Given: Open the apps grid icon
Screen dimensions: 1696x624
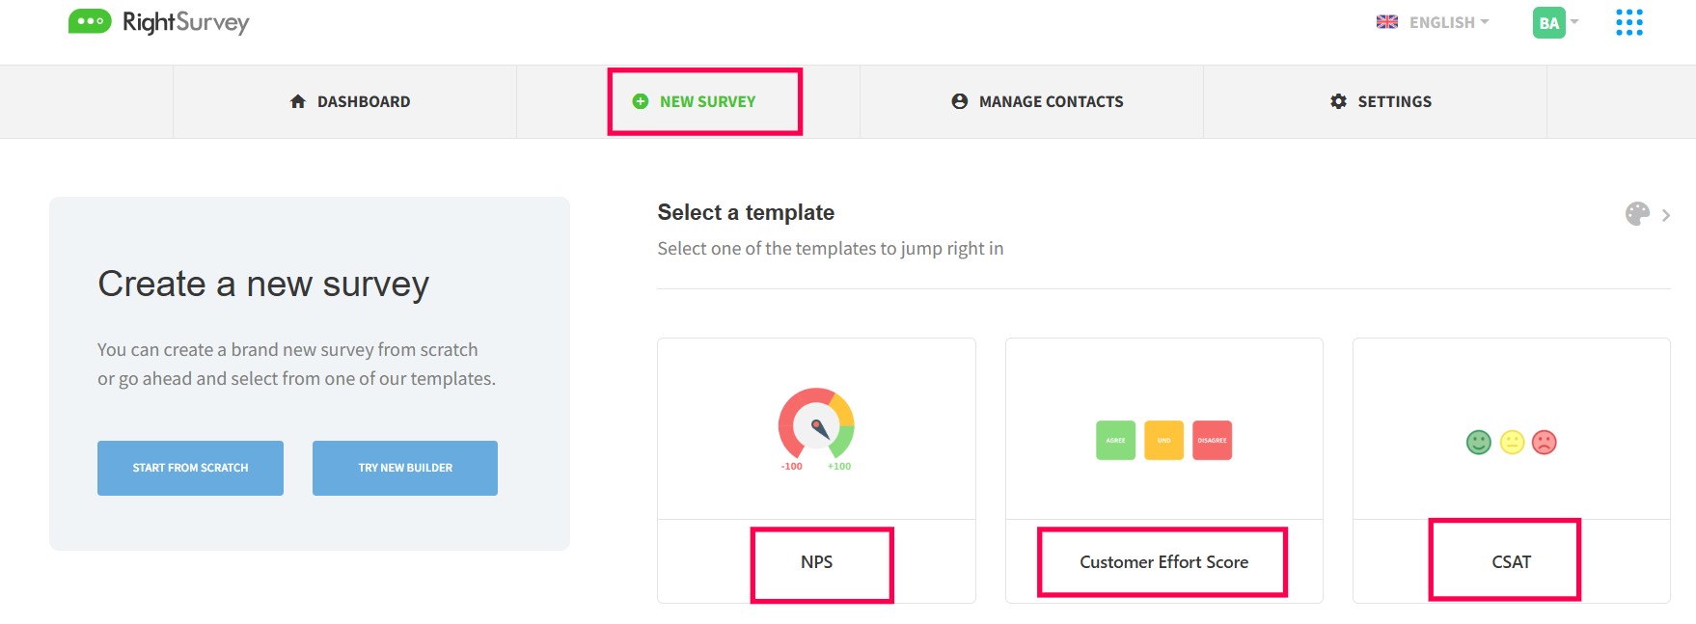Looking at the screenshot, I should click(x=1629, y=22).
